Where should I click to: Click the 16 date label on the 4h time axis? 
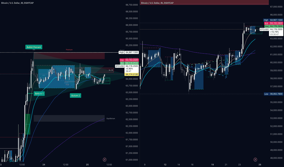(x=192, y=165)
